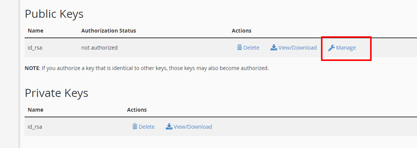The width and height of the screenshot is (417, 148).
Task: Select the id_rsa name in Public Keys table
Action: click(35, 48)
